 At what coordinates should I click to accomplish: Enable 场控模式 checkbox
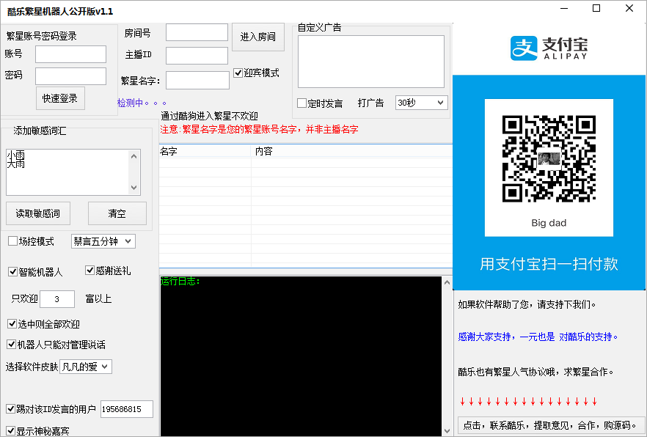13,241
